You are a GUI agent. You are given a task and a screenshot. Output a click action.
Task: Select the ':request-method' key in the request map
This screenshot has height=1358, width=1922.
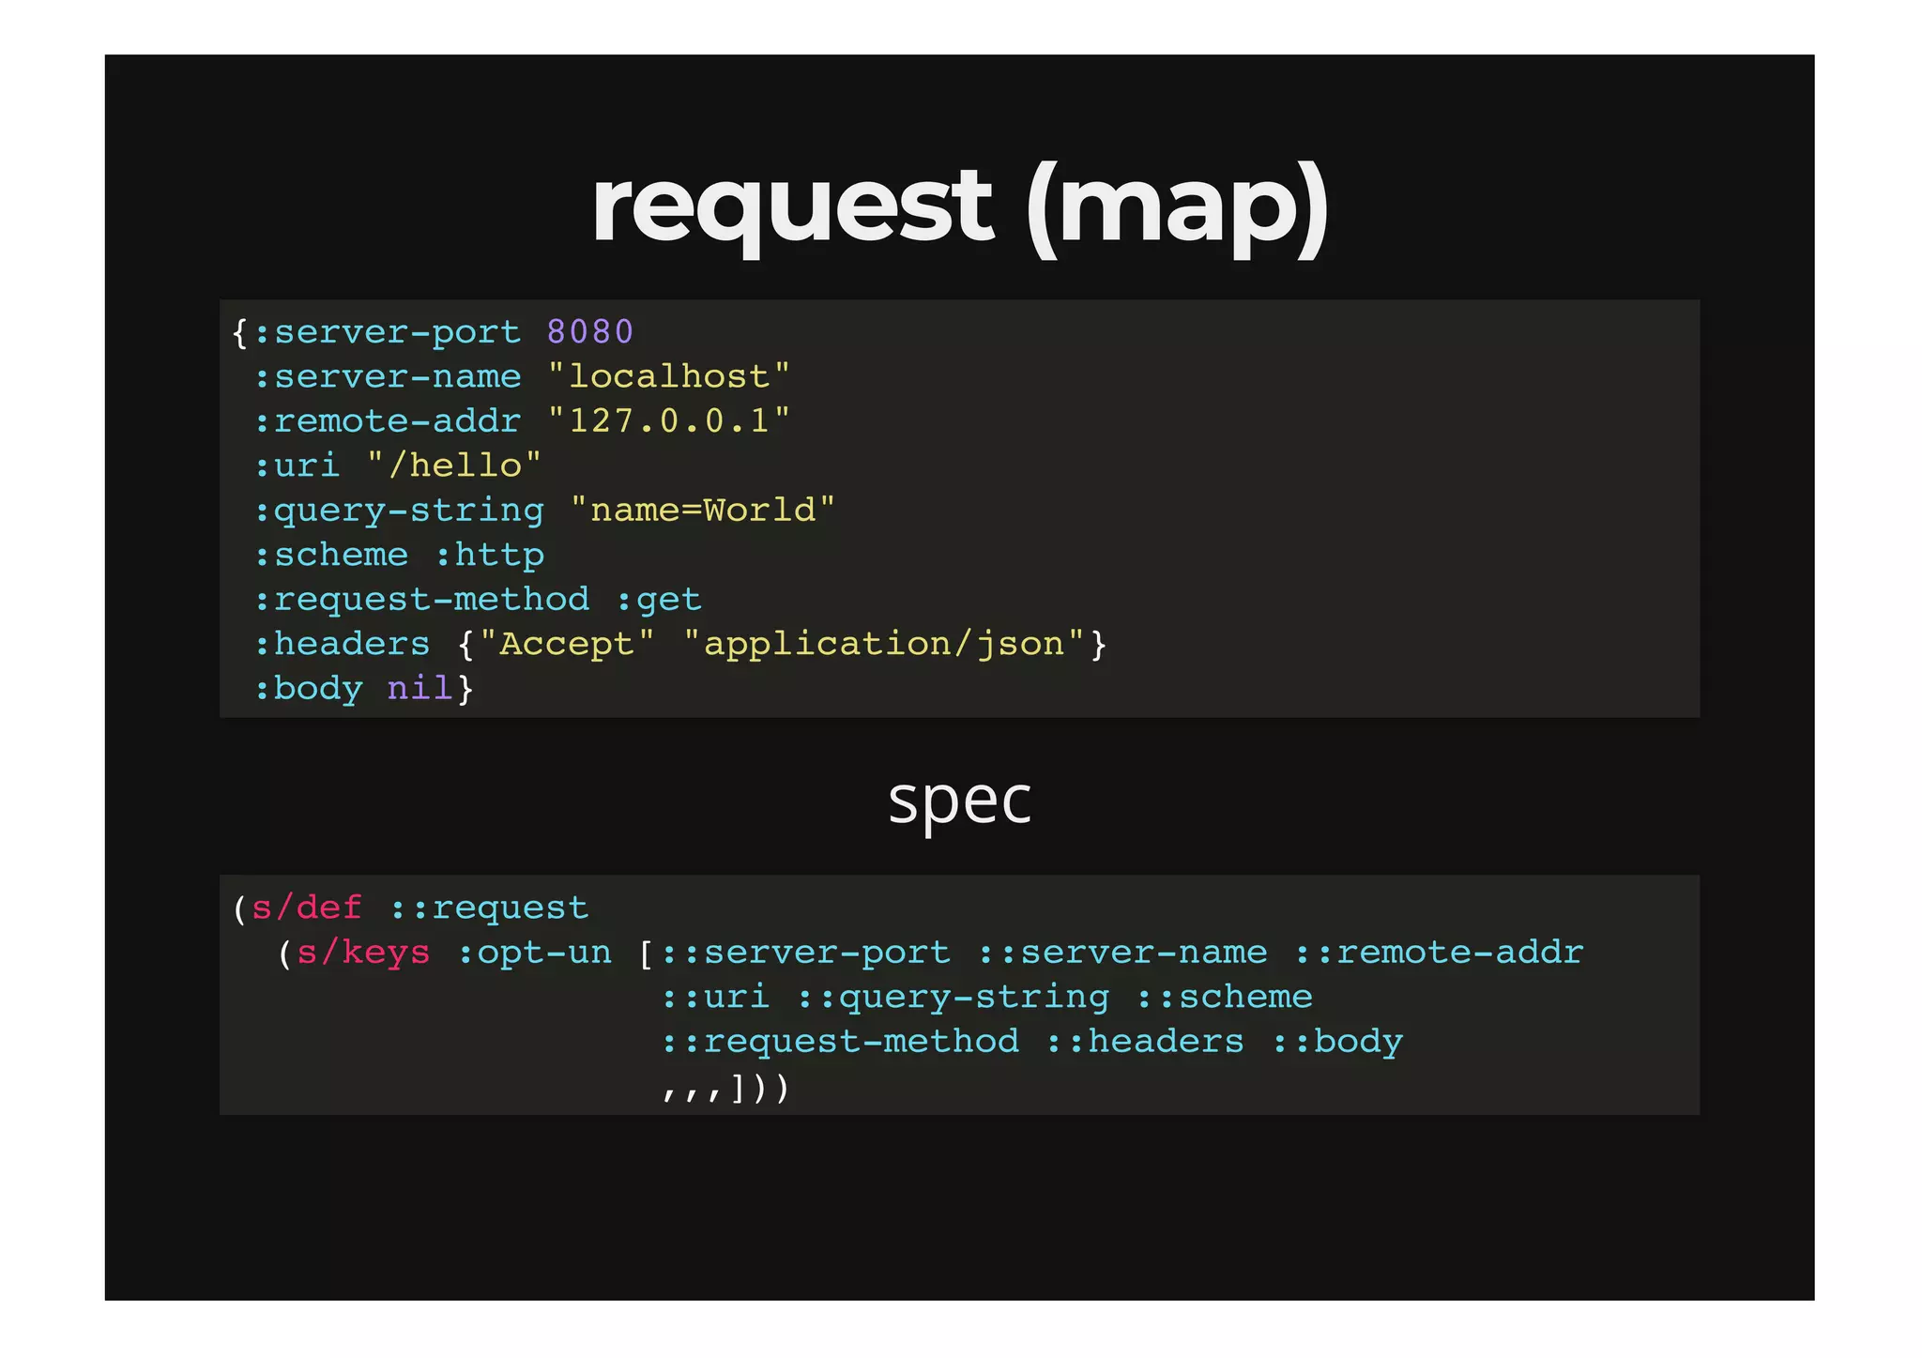tap(422, 601)
